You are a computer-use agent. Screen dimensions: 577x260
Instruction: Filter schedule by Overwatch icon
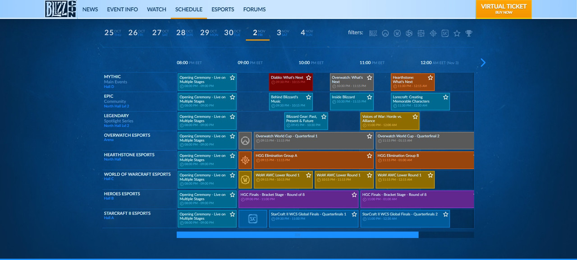(385, 33)
